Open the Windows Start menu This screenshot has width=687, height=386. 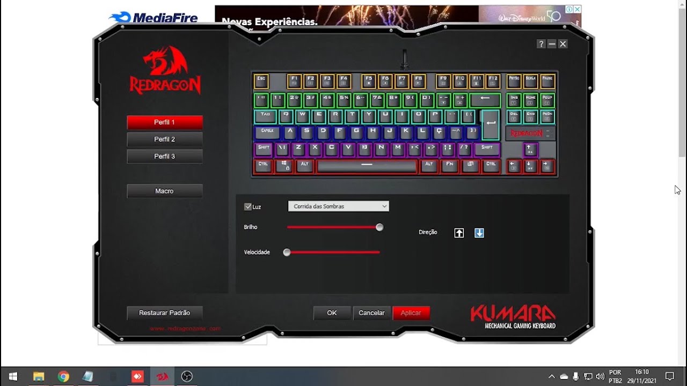point(13,376)
